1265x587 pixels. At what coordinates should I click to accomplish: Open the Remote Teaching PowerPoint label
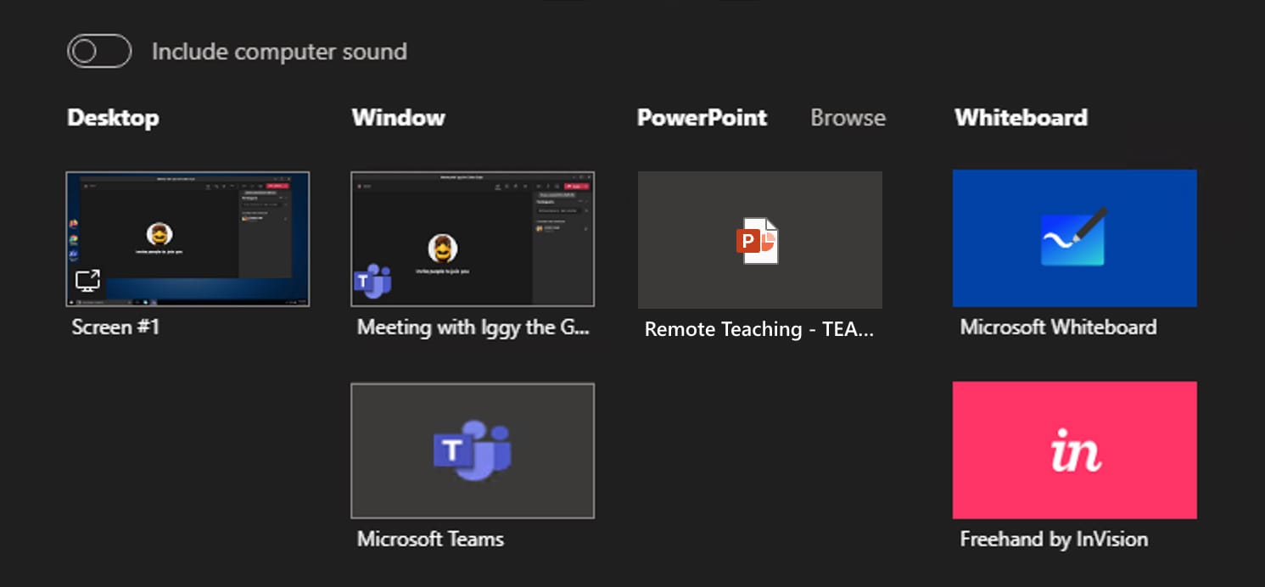[x=758, y=329]
